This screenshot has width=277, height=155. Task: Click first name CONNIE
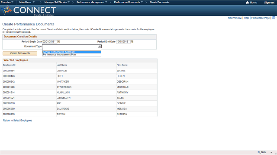click(x=121, y=103)
